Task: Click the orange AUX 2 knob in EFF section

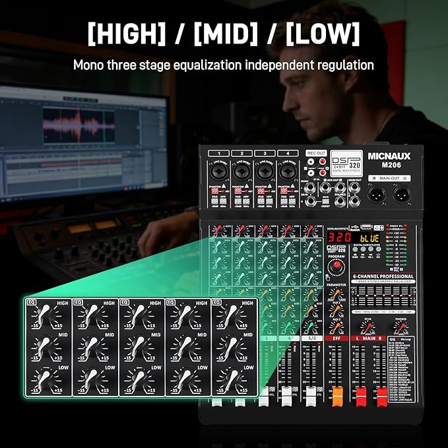Action: (336, 327)
